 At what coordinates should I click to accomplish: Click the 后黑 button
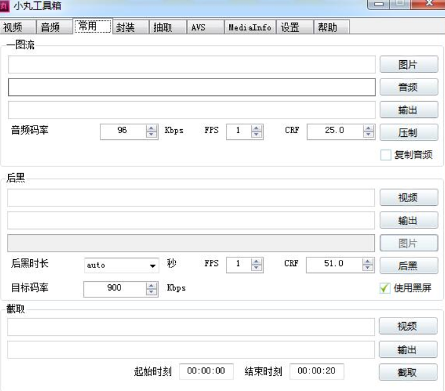click(409, 265)
